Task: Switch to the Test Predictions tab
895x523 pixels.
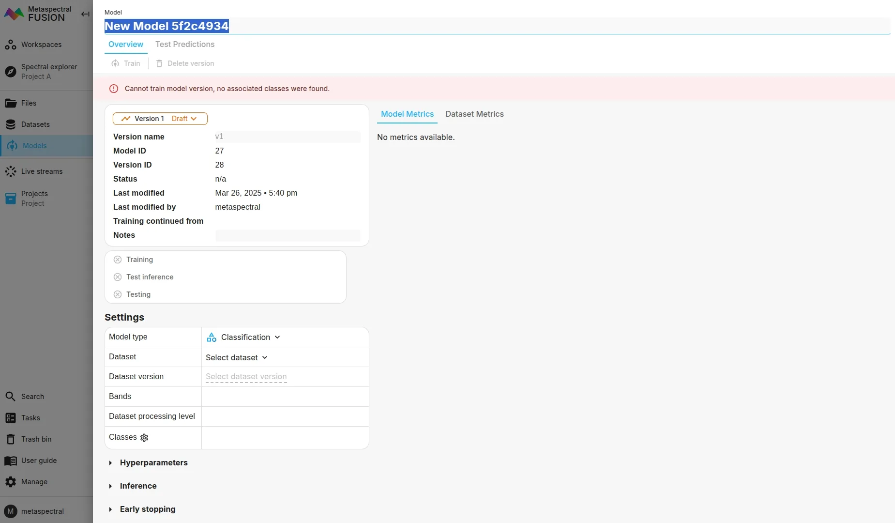Action: (x=185, y=45)
